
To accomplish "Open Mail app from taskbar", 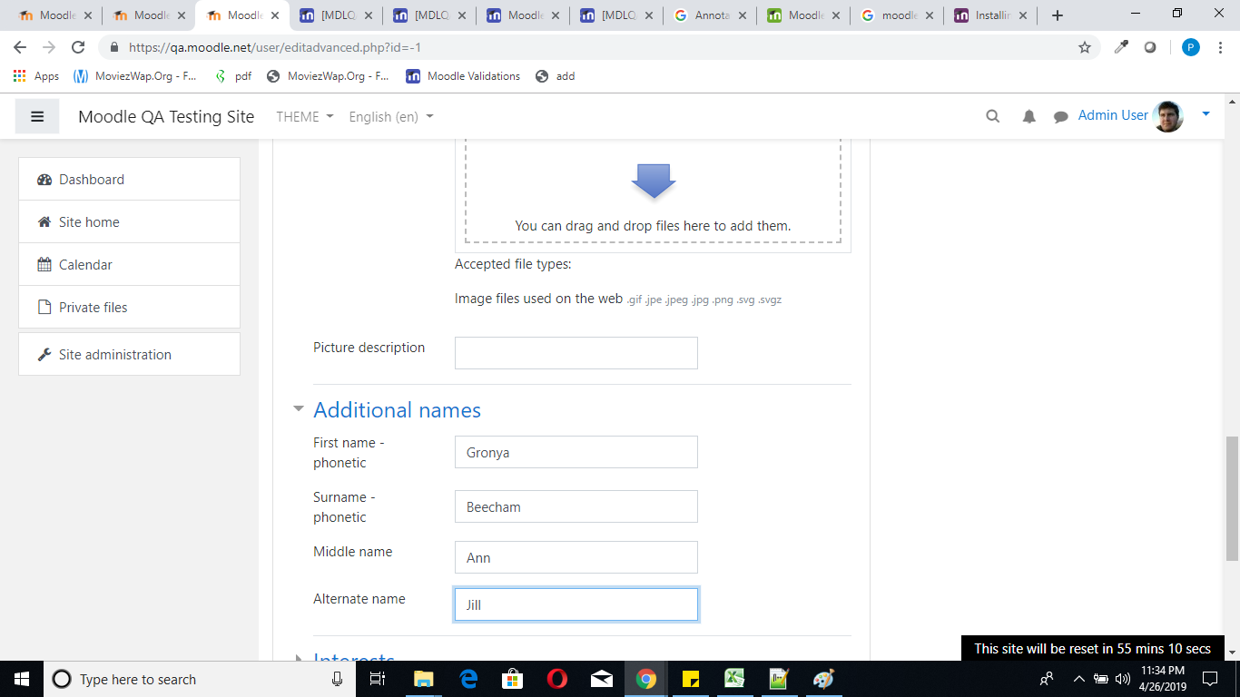I will (601, 679).
